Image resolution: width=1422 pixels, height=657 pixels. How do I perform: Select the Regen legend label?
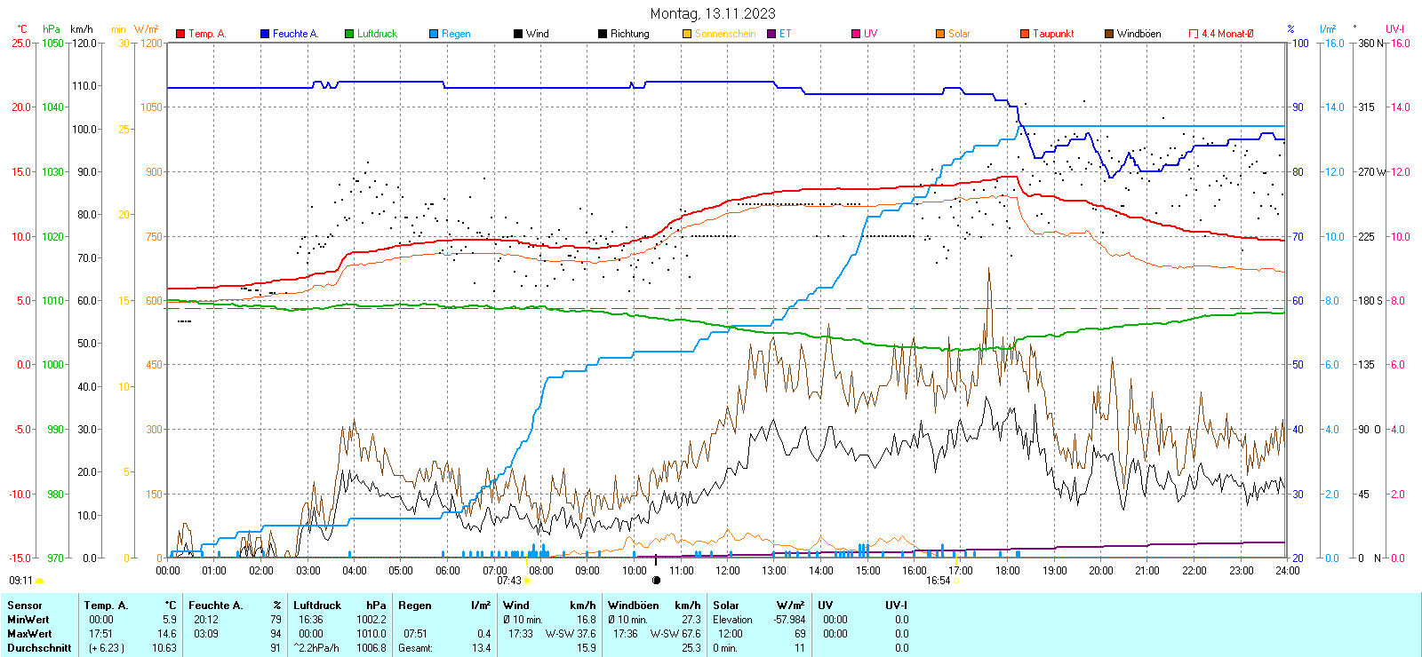[456, 34]
